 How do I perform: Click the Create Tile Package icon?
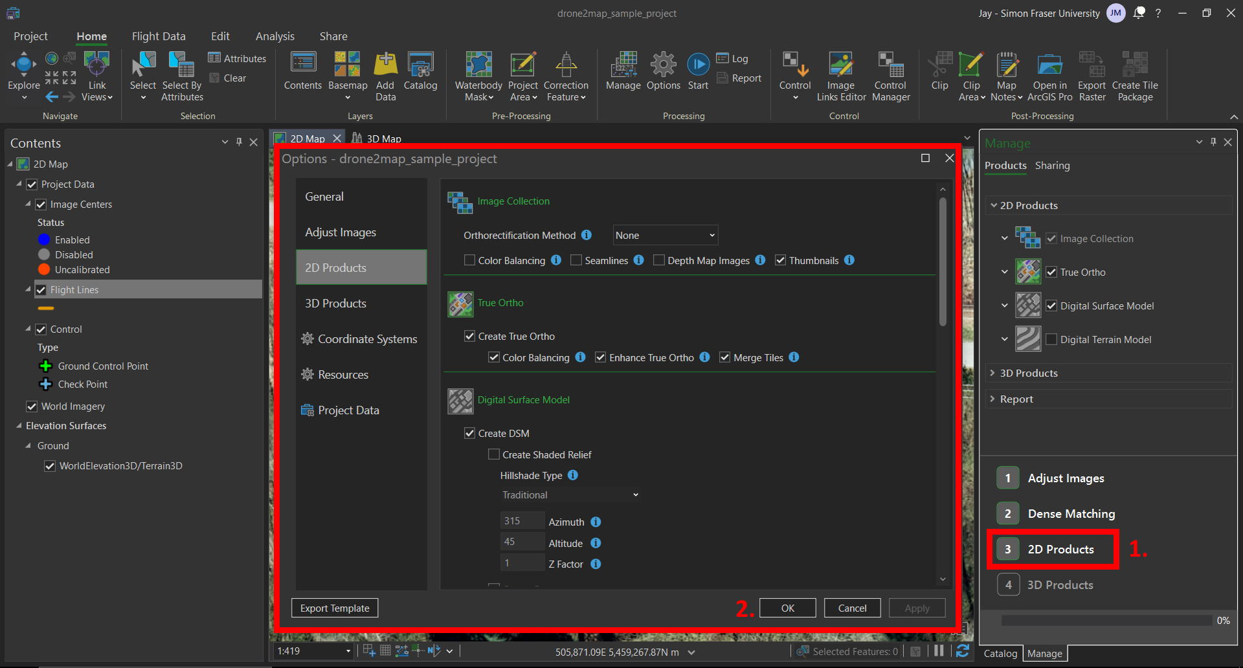(1135, 66)
